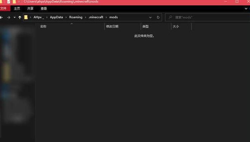Switch to the 主页 ribbon tab
Image resolution: width=250 pixels, height=142 pixels.
17,9
